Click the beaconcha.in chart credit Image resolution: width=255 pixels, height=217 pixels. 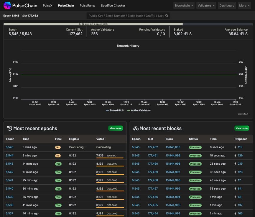pyautogui.click(x=243, y=114)
